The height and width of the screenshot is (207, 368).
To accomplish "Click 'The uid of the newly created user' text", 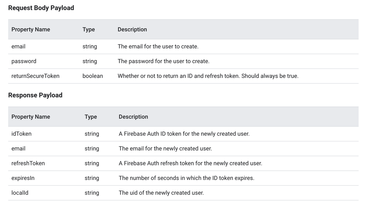I will pos(161,193).
